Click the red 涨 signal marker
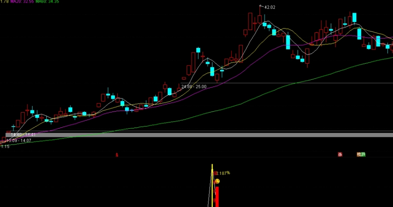This screenshot has height=207, width=393. (340, 155)
